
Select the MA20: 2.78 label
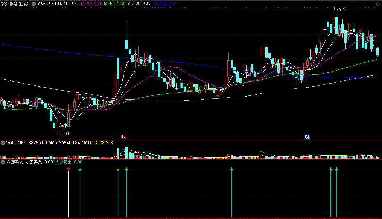point(92,4)
